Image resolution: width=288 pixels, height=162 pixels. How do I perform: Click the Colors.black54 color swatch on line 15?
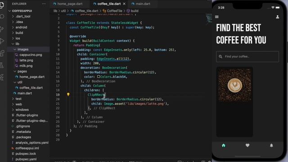click(x=99, y=76)
